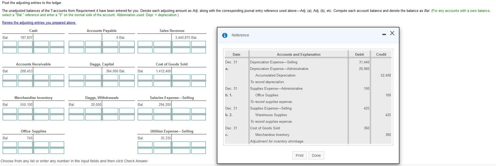Select Office Supplies second-row debit amount field
The width and height of the screenshot is (496, 166).
[25, 151]
